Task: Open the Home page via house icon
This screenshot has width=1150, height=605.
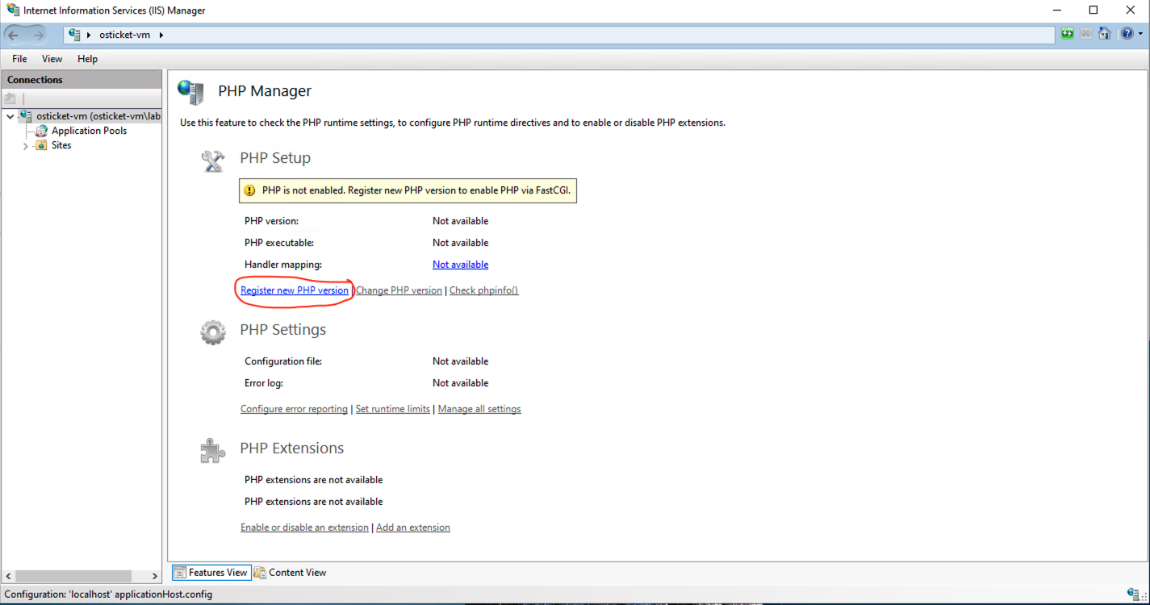Action: [1105, 34]
